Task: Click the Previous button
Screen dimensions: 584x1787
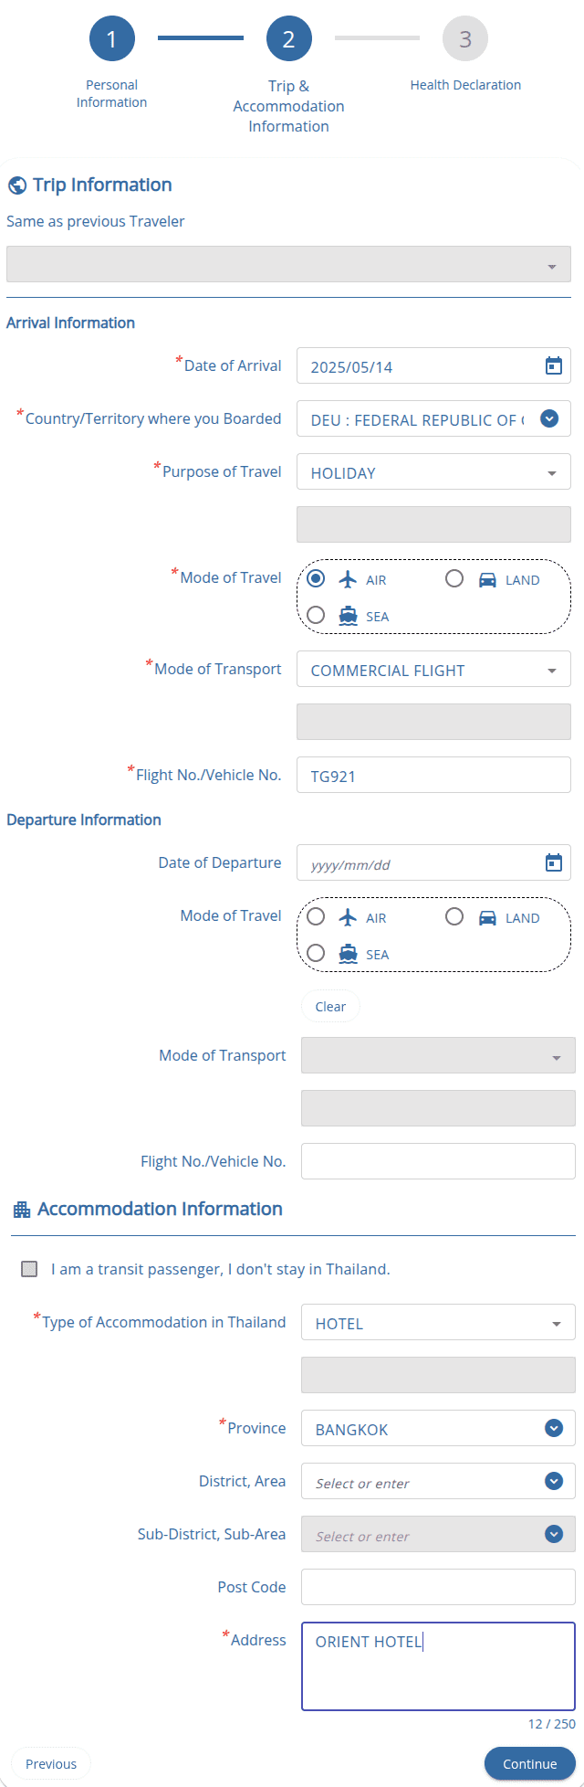Action: point(51,1764)
